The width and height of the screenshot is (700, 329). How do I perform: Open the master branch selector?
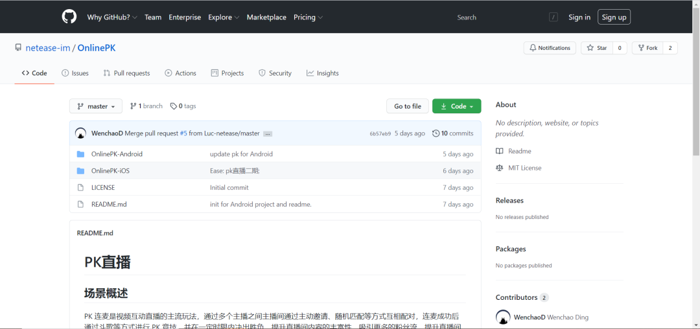[x=95, y=106]
